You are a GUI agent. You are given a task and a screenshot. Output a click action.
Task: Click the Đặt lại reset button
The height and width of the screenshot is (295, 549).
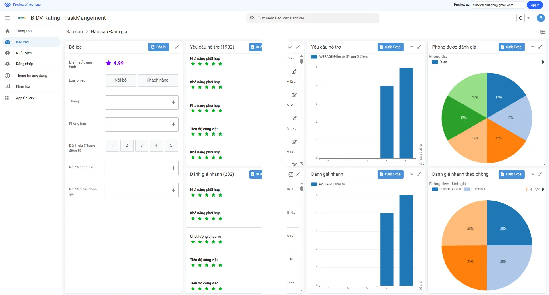(159, 47)
